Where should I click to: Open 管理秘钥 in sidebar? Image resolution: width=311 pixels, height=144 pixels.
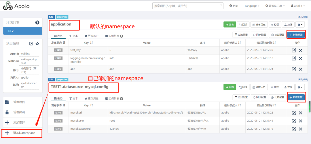tap(23, 112)
